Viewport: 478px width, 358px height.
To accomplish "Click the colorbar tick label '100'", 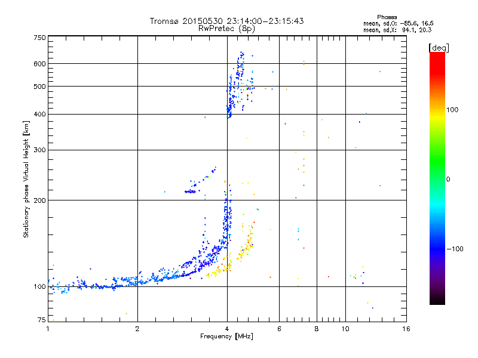I will 452,110.
